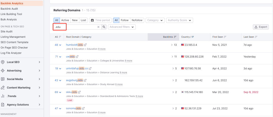This screenshot has width=273, height=117.
Task: Sort by the Last Seen column icon
Action: coord(256,37)
